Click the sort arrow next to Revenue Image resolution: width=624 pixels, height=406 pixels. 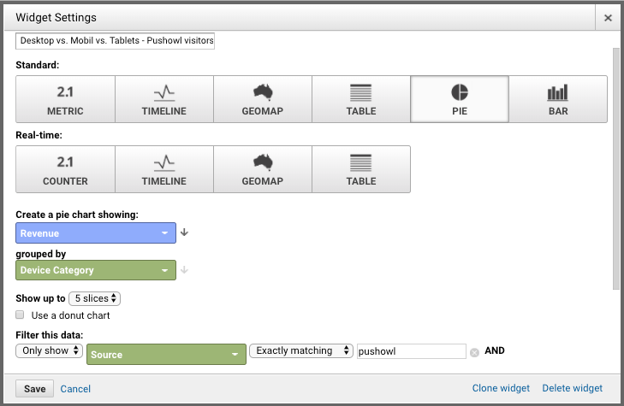tap(184, 232)
